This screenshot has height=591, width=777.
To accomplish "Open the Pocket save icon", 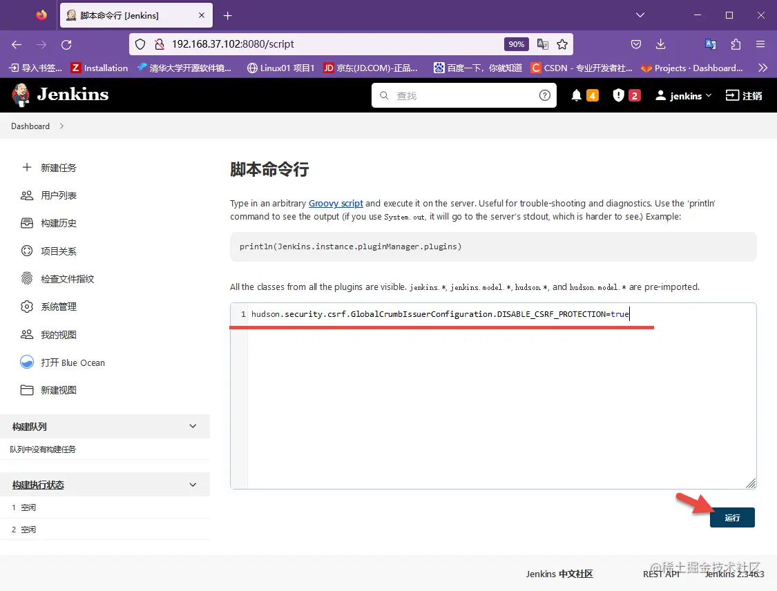I will pyautogui.click(x=636, y=44).
